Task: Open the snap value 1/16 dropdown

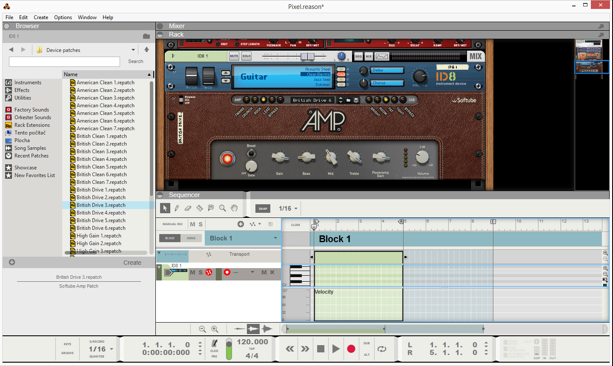Action: [296, 209]
